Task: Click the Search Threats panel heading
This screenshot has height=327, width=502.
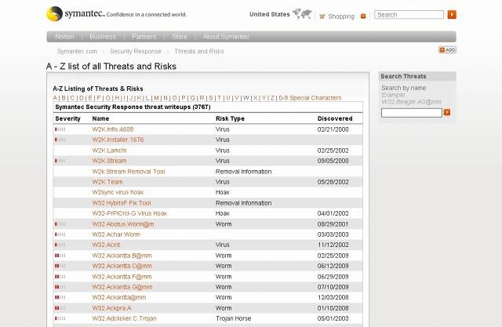Action: pyautogui.click(x=403, y=76)
